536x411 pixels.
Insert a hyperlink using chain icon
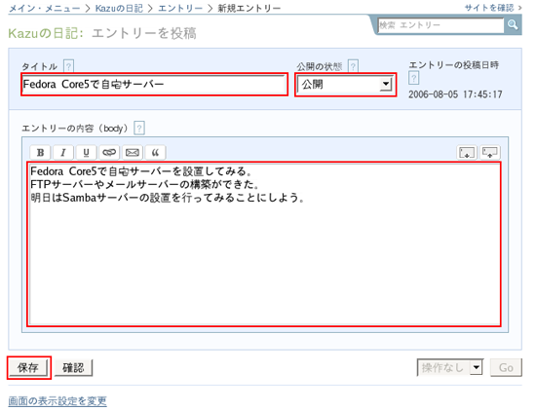click(109, 152)
